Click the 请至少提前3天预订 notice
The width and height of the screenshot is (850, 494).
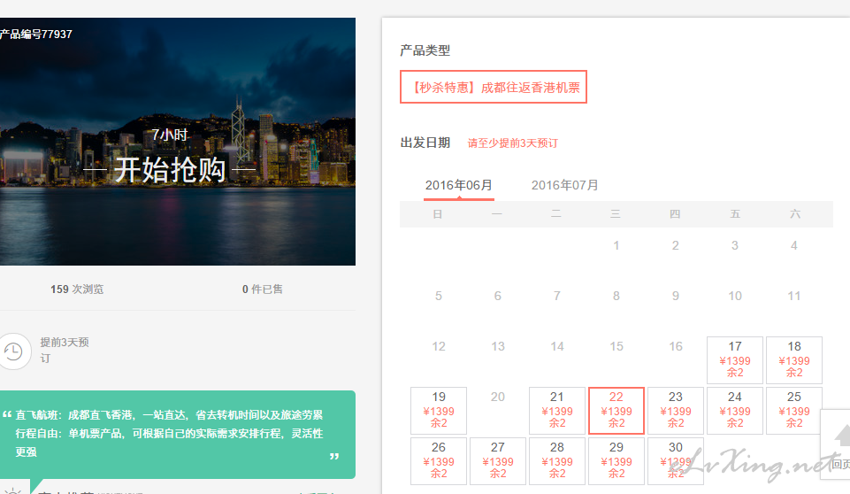tap(513, 143)
